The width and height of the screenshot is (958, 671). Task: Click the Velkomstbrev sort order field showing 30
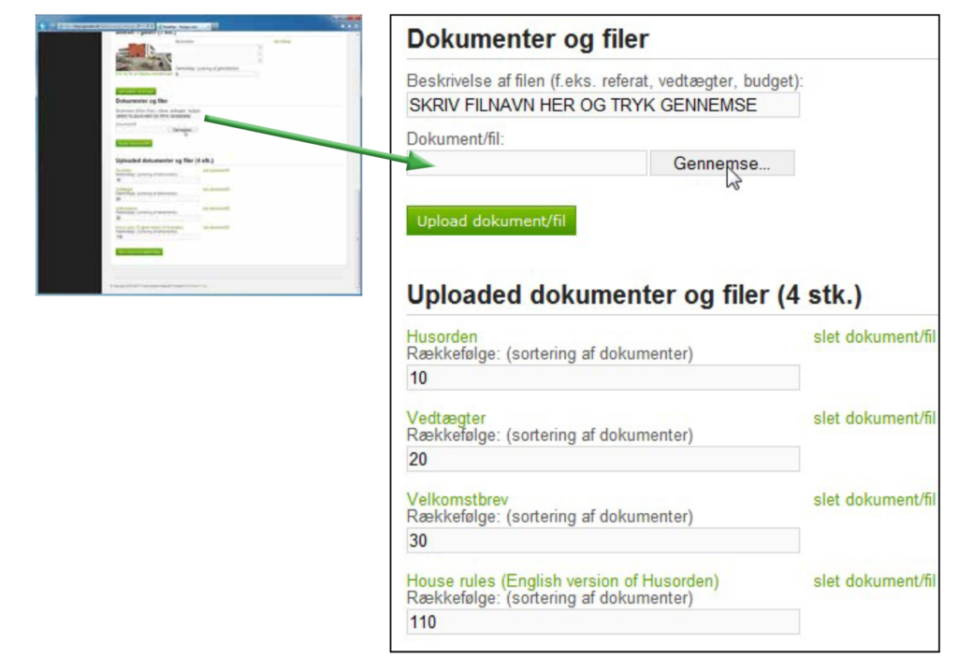[x=602, y=540]
